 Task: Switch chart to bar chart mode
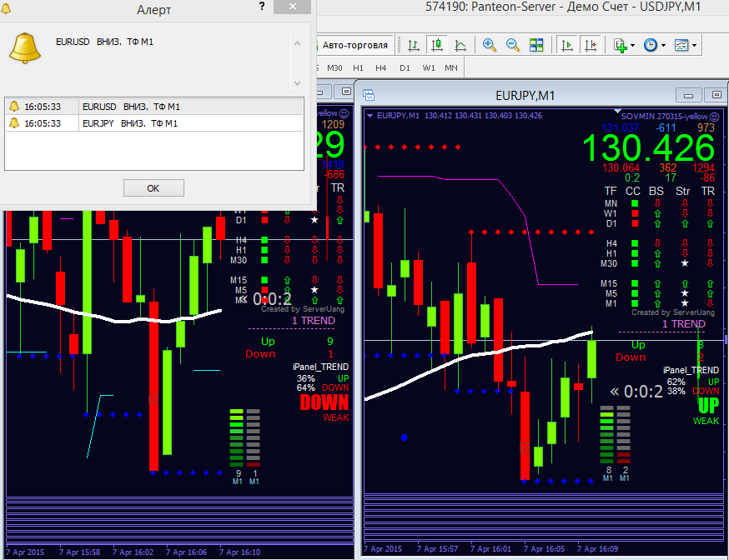pyautogui.click(x=414, y=45)
